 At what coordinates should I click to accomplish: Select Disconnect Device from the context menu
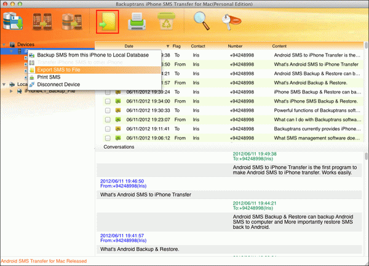click(95, 84)
